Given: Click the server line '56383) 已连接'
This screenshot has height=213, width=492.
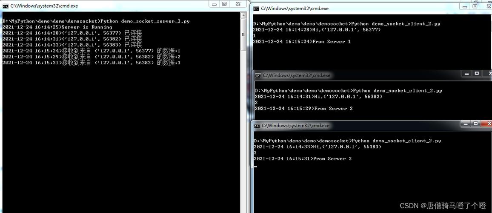Looking at the screenshot, I should (72, 45).
